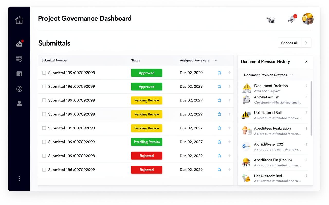The height and width of the screenshot is (205, 329).
Task: Click the blue icon in the Submittal 199:007092099 row
Action: pyautogui.click(x=219, y=142)
